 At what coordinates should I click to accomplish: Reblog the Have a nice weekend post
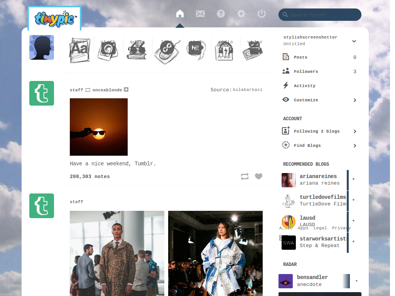tap(245, 177)
